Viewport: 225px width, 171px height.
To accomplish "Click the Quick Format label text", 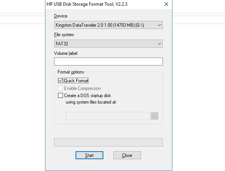I will pyautogui.click(x=76, y=81).
